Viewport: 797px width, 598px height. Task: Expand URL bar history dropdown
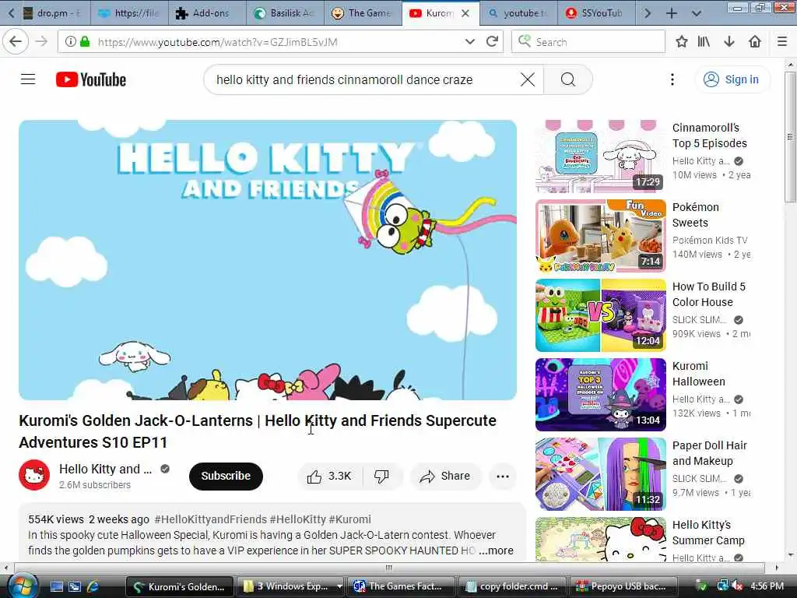(470, 42)
